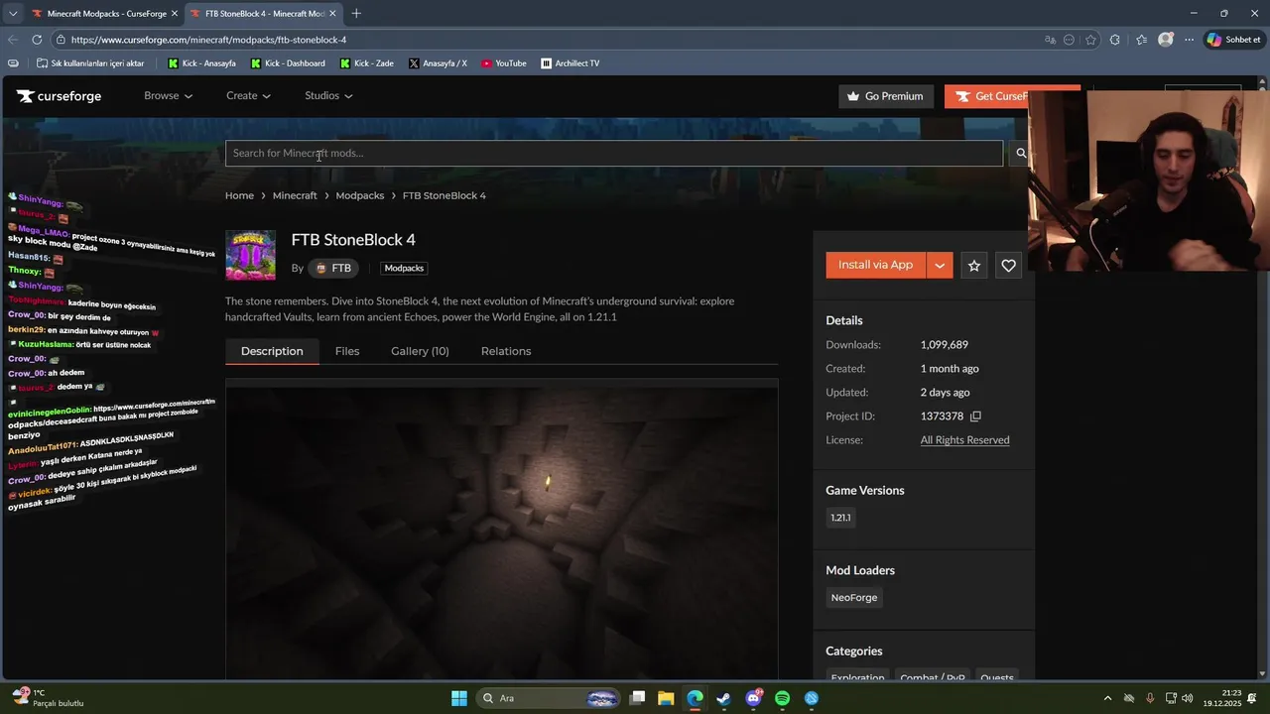
Task: Close the FTB StoneBlock 4 tab
Action: coord(332,14)
